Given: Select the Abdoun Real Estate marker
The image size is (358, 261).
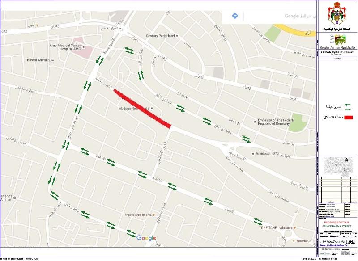Looking at the screenshot, I should 152,109.
